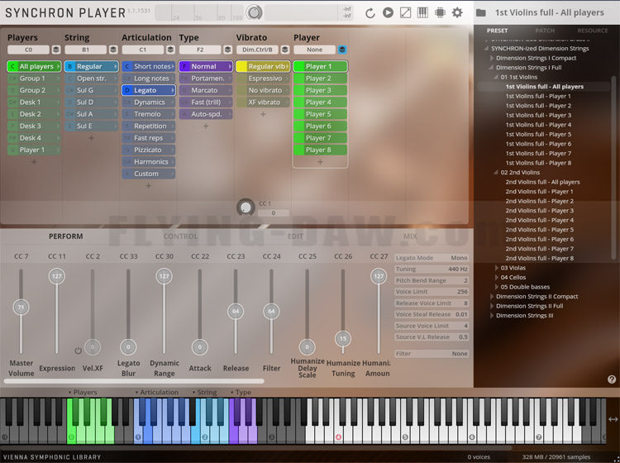The height and width of the screenshot is (463, 620).
Task: Add a new slot below Player 8
Action: pyautogui.click(x=320, y=162)
